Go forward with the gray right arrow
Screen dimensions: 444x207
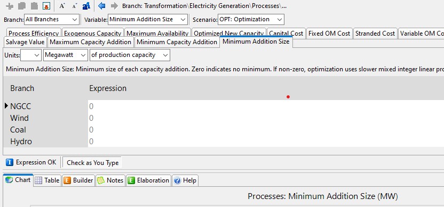click(114, 6)
